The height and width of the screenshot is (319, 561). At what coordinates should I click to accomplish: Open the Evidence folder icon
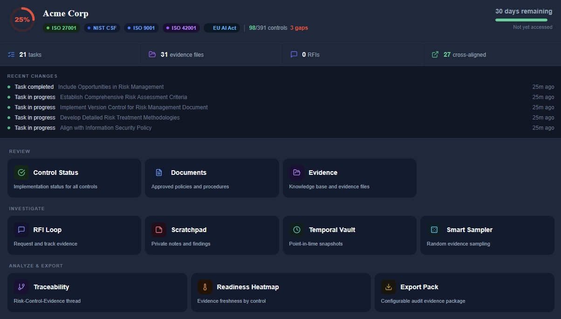tap(297, 173)
